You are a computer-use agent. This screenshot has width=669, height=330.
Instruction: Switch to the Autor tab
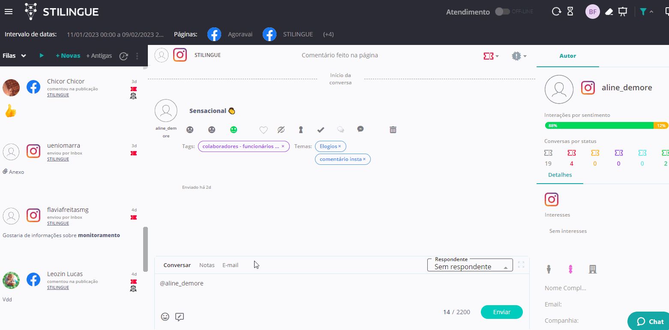coord(568,56)
